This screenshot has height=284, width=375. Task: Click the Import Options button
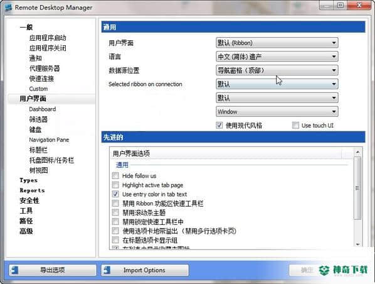[x=145, y=270]
